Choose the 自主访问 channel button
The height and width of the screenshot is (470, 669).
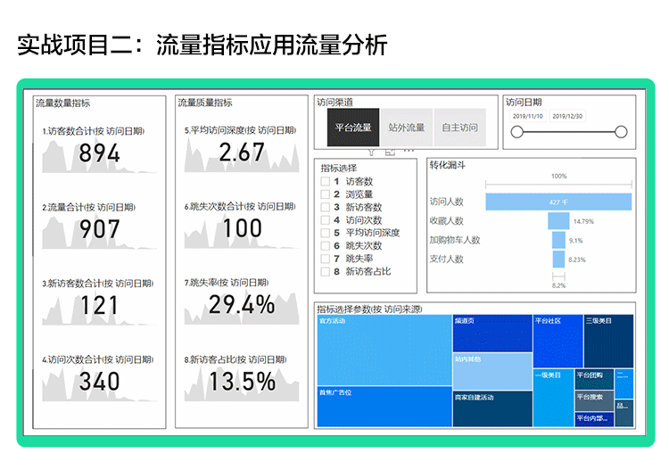click(459, 128)
